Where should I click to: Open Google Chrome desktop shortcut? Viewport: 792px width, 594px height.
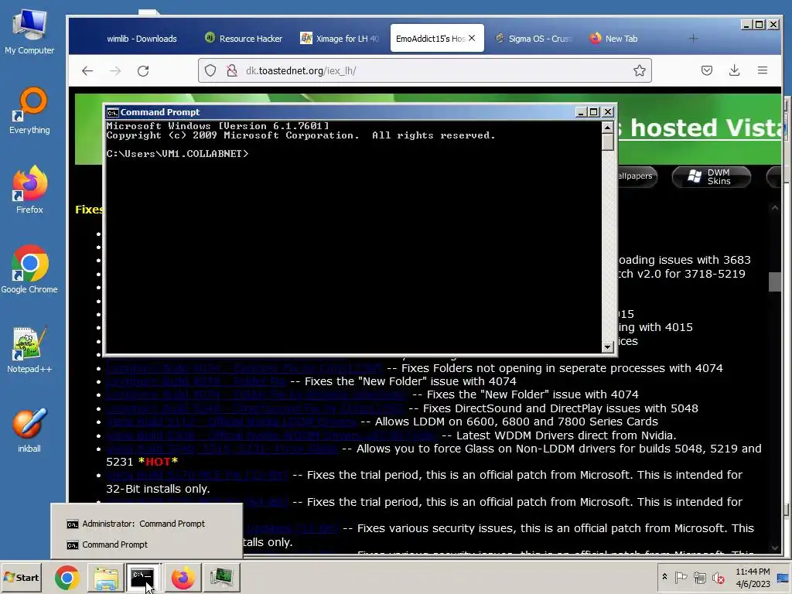[29, 270]
